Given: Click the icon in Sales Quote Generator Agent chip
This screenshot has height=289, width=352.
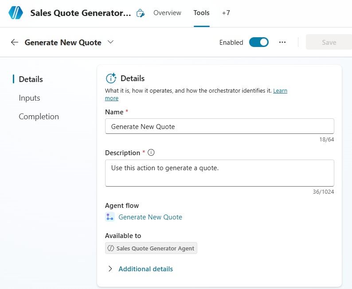Looking at the screenshot, I should coord(111,248).
